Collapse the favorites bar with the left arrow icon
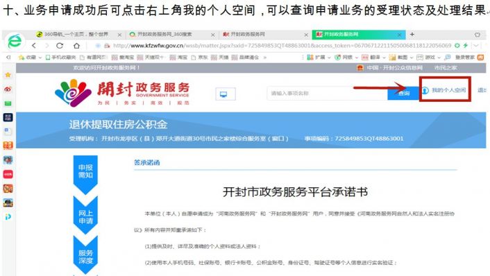The image size is (490, 276). click(x=8, y=58)
